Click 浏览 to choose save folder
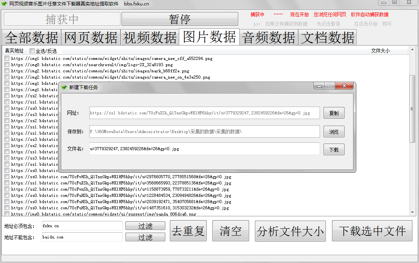Viewport: 419px width, 263px height. (x=334, y=131)
